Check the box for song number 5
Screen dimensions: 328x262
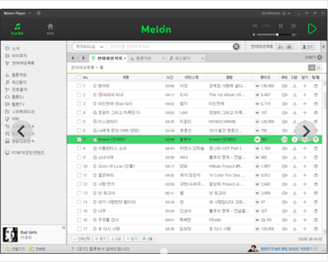[79, 121]
